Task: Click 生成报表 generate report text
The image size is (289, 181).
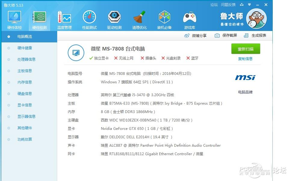Action: click(259, 35)
